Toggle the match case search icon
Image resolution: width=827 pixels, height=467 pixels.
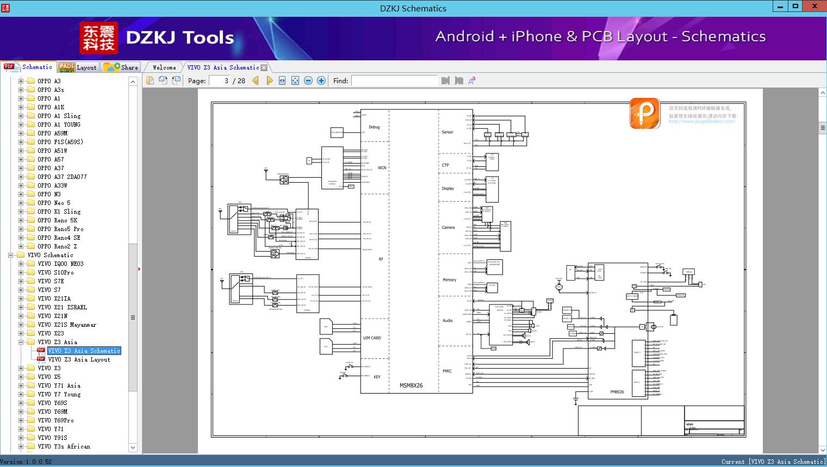click(472, 80)
